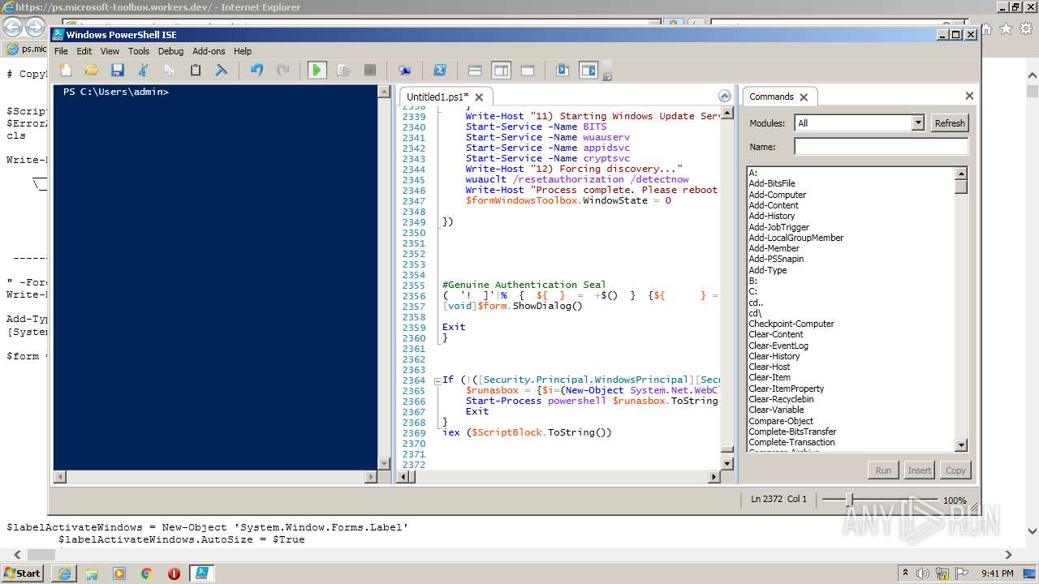Click the volume speaker icon in system tray
This screenshot has width=1039, height=584.
(924, 573)
